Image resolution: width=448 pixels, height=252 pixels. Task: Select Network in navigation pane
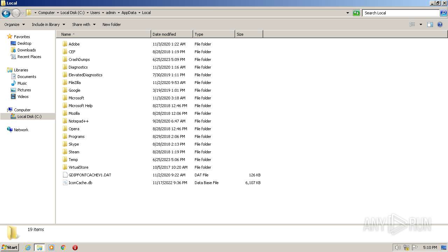click(21, 130)
